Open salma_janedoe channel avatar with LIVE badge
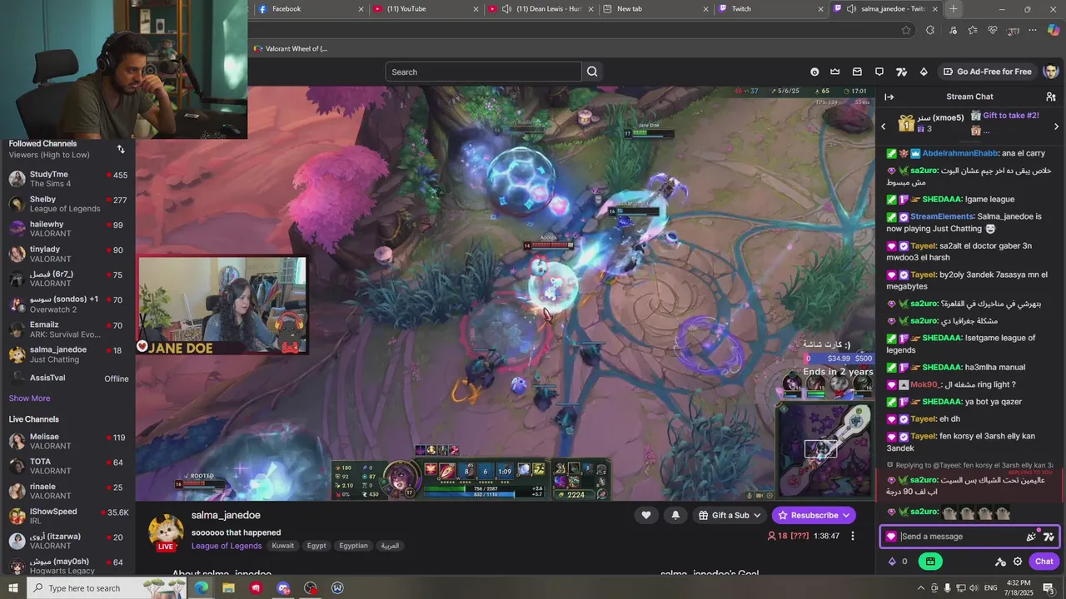Screen dimensions: 1066x599 tap(166, 532)
